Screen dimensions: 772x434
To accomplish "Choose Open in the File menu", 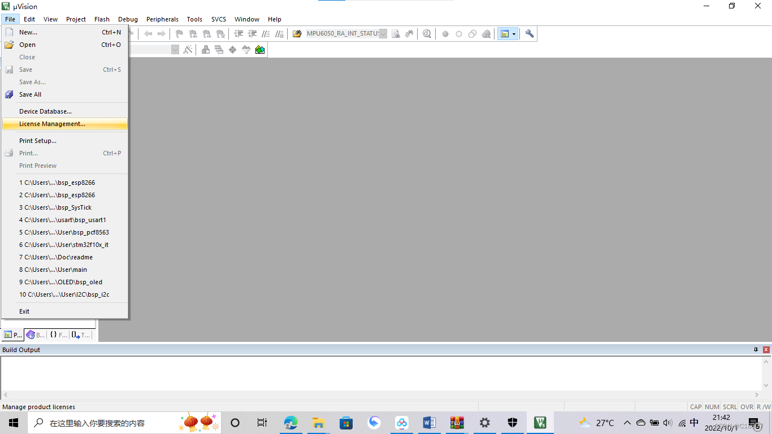I will 65,45.
